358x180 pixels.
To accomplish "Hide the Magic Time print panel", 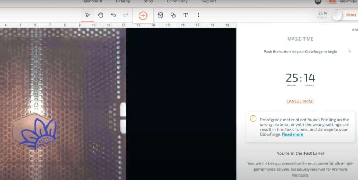I will coord(355,30).
